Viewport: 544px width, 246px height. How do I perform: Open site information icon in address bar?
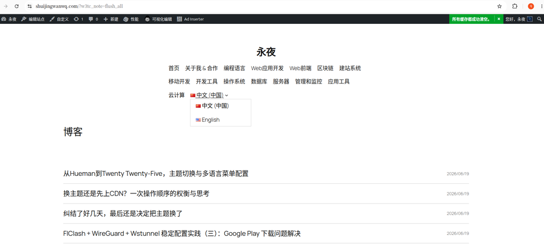click(x=30, y=6)
